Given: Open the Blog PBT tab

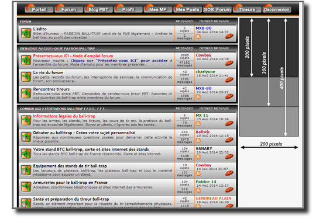Looking at the screenshot, I should tap(98, 9).
